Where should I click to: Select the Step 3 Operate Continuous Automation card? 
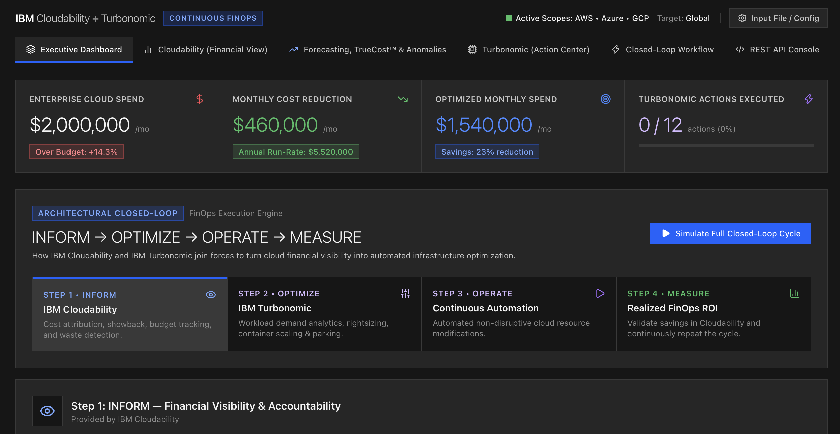[x=519, y=314]
